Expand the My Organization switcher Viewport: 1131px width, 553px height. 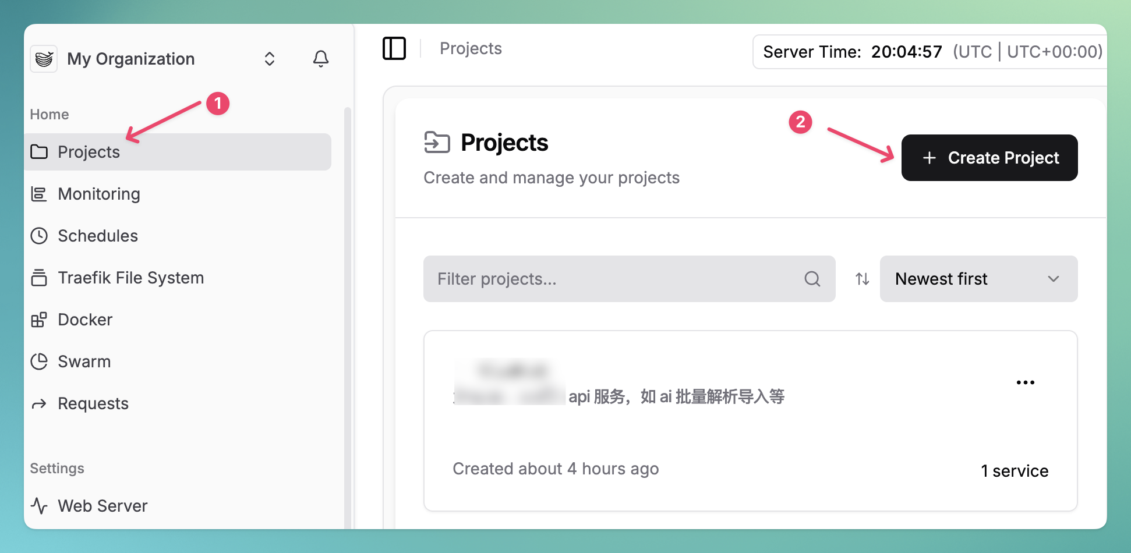269,59
